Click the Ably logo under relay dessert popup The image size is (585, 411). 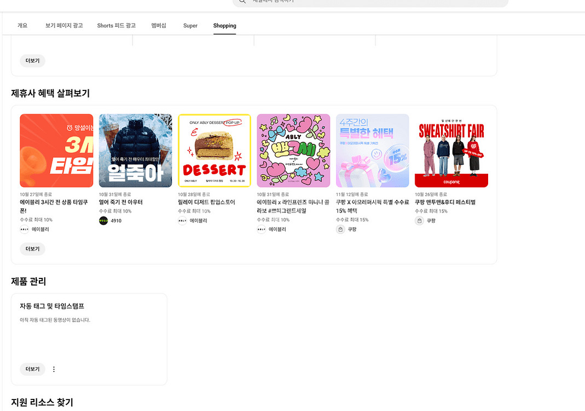point(182,221)
